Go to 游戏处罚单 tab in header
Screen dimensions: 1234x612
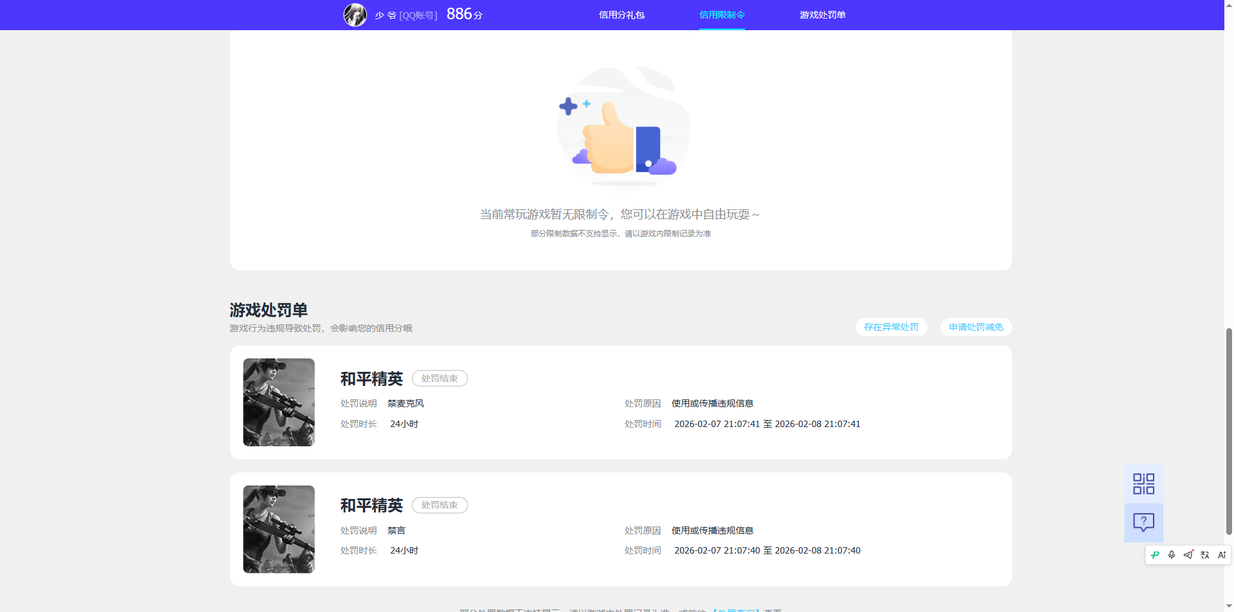point(823,15)
